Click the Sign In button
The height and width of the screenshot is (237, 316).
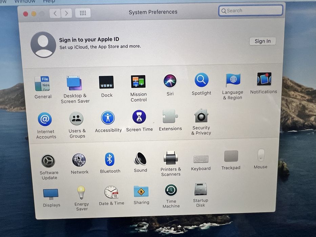click(262, 41)
